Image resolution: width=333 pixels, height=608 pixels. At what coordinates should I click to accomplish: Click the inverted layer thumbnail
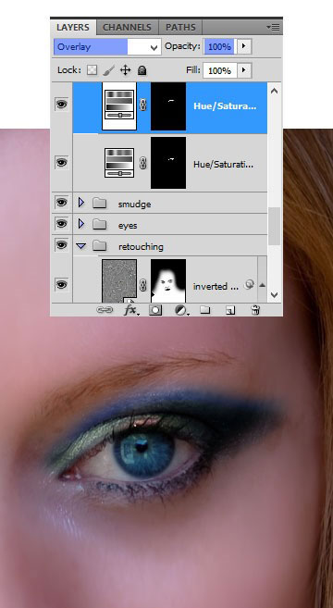click(119, 280)
